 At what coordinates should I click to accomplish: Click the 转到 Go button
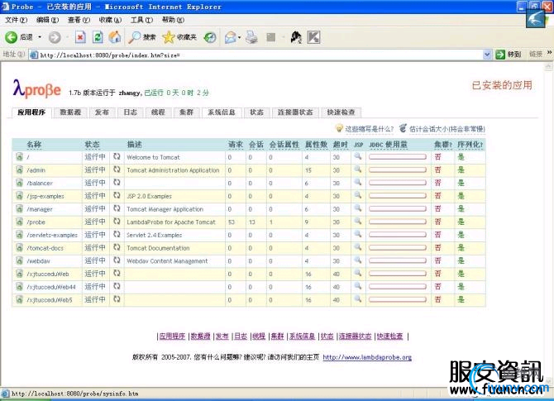tap(509, 54)
